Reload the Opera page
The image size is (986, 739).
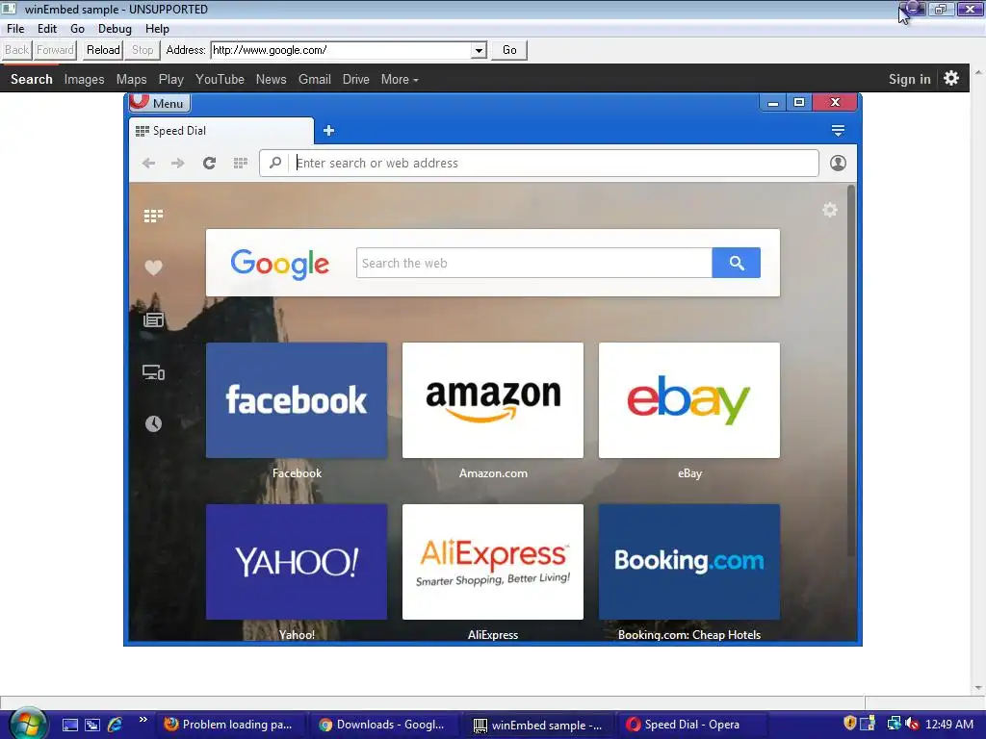(209, 164)
